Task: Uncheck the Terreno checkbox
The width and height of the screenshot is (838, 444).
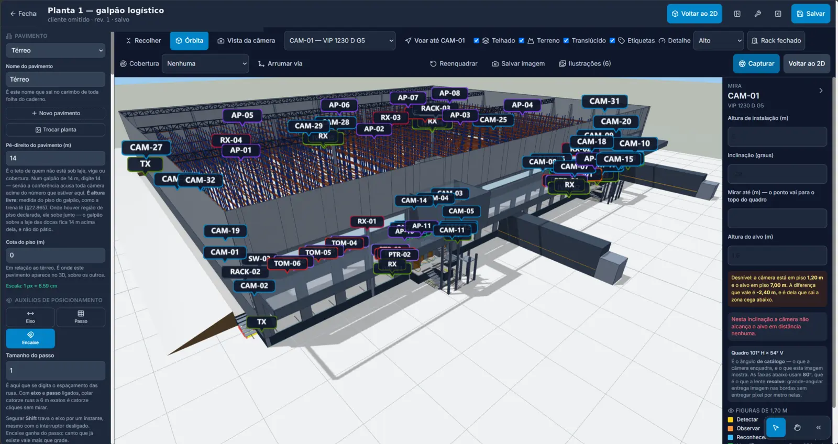Action: click(521, 40)
